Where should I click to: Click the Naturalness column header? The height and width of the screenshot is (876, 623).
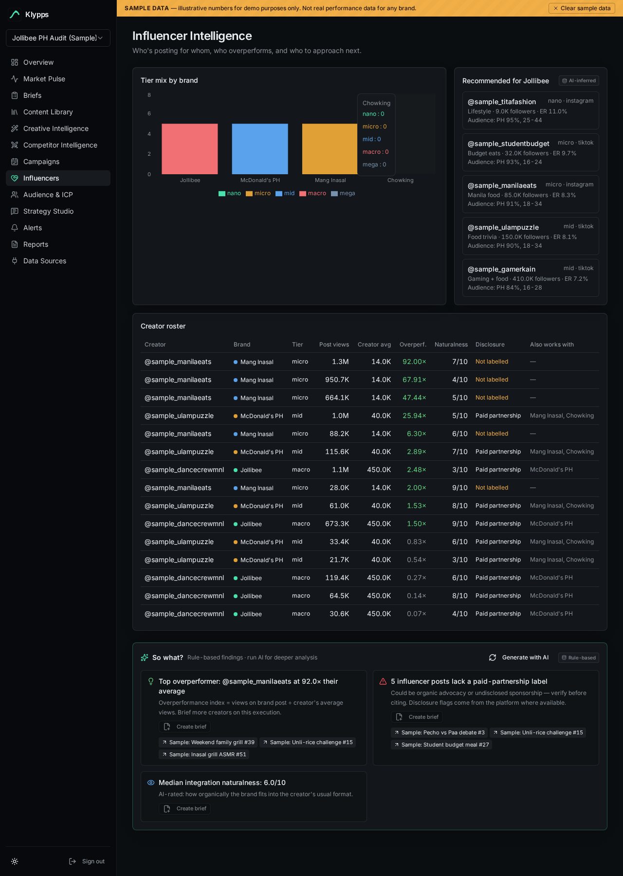(451, 345)
